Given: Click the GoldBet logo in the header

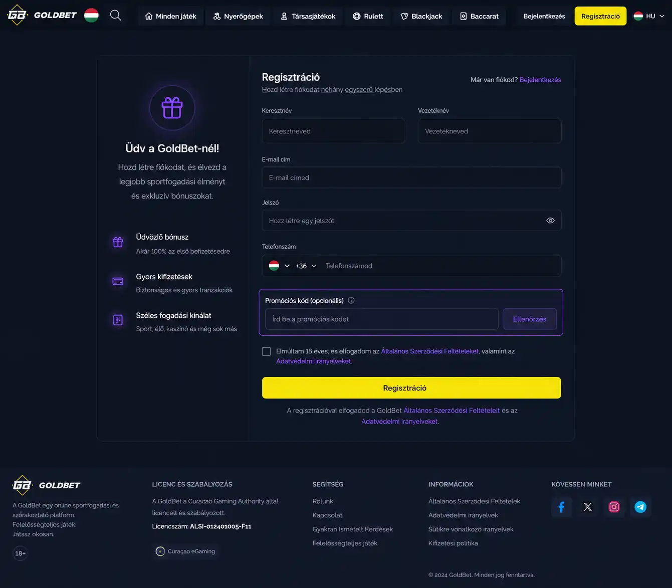Looking at the screenshot, I should tap(42, 15).
